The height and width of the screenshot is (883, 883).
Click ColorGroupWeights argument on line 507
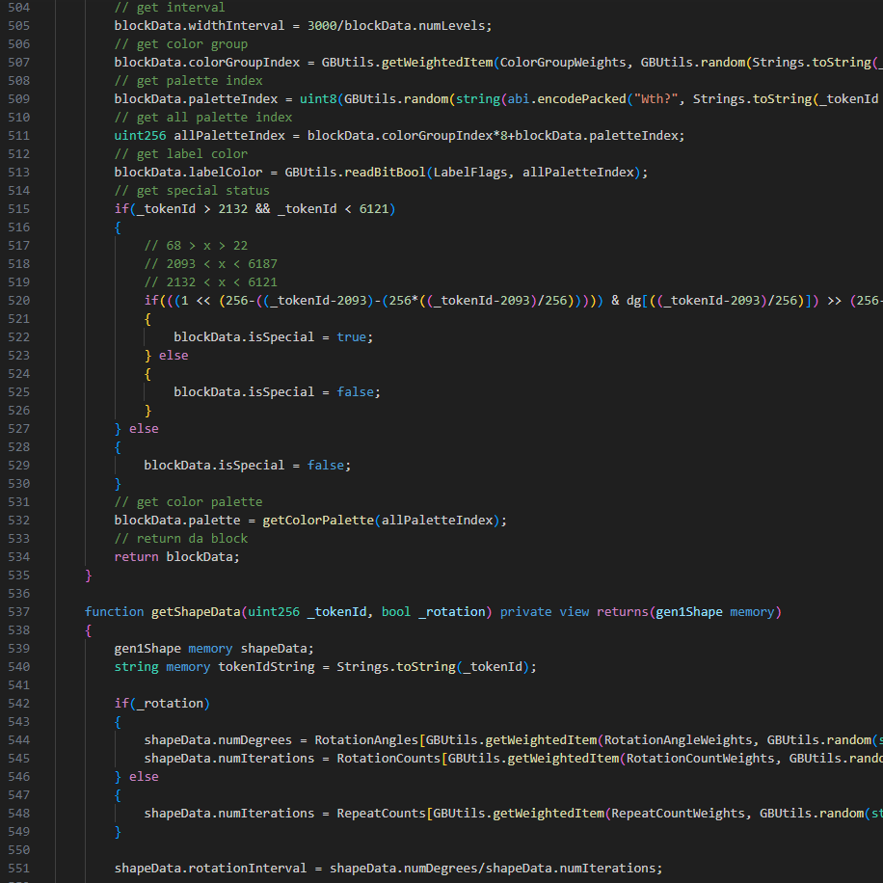tap(563, 63)
